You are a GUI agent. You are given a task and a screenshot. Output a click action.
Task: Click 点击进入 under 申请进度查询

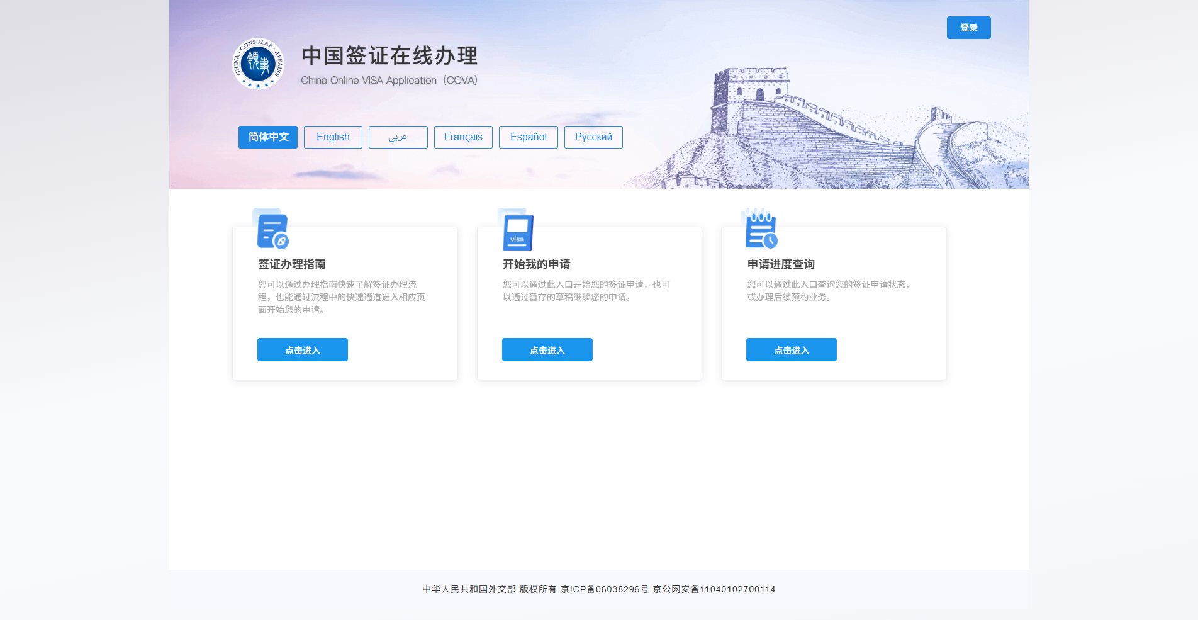point(791,349)
